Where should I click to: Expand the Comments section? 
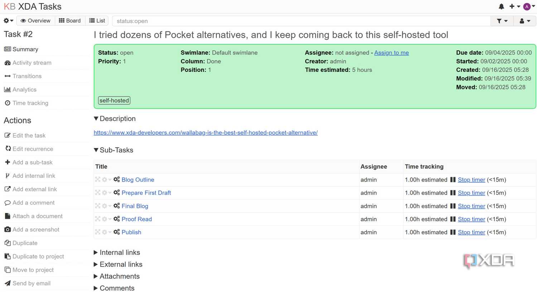point(114,288)
